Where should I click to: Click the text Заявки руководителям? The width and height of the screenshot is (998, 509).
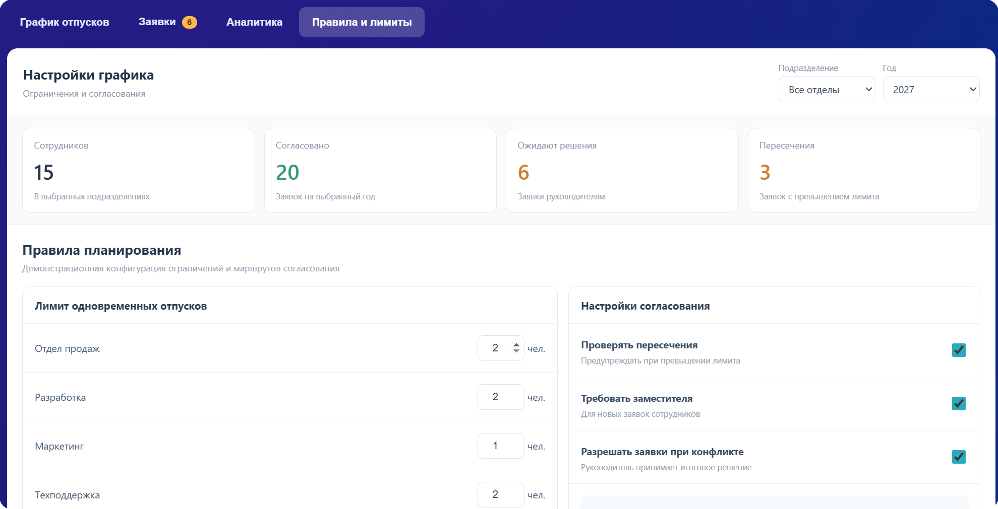click(x=561, y=197)
